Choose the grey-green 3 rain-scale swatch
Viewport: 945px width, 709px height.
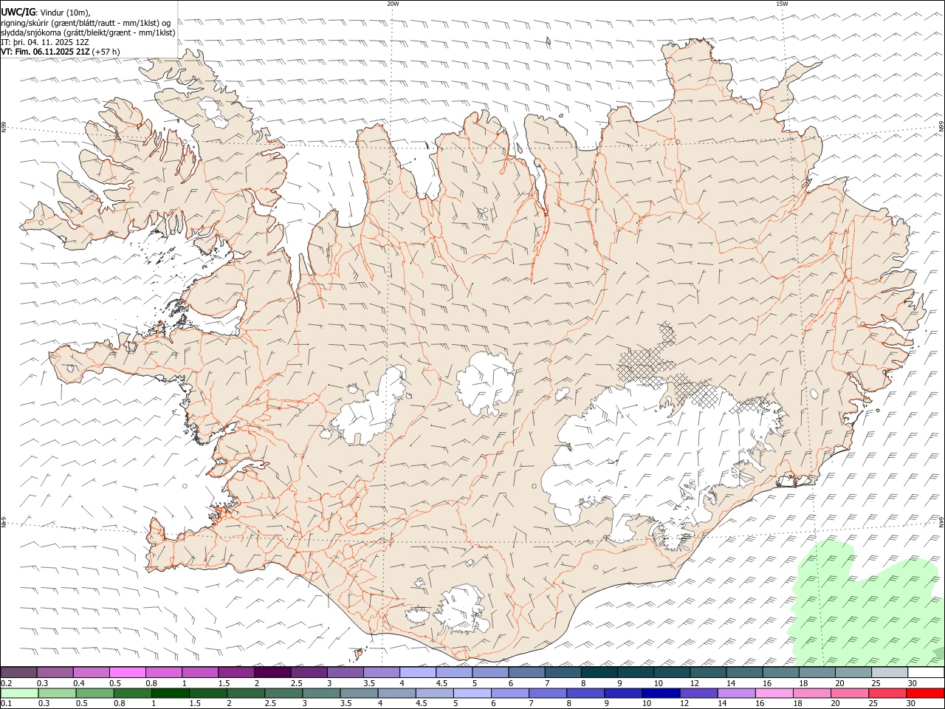point(321,693)
